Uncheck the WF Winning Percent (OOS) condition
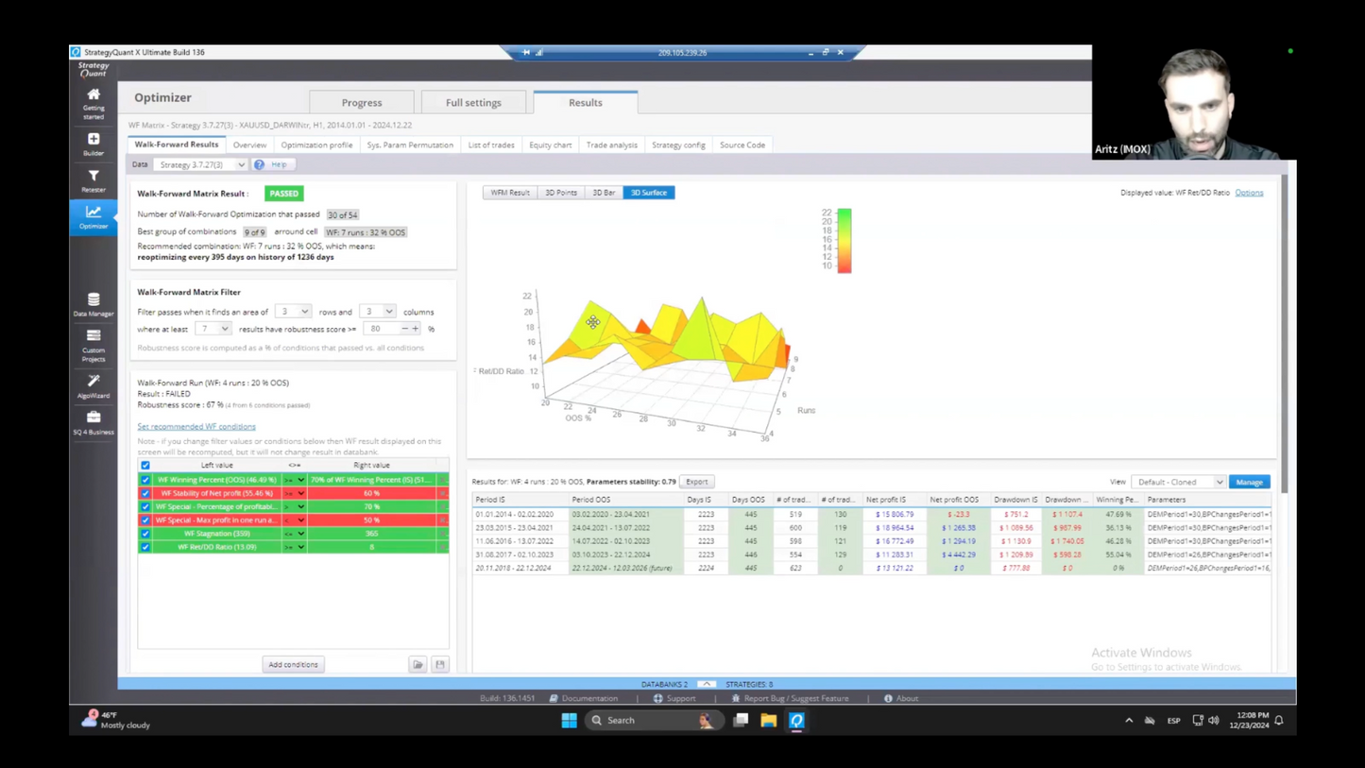This screenshot has width=1365, height=768. point(145,480)
